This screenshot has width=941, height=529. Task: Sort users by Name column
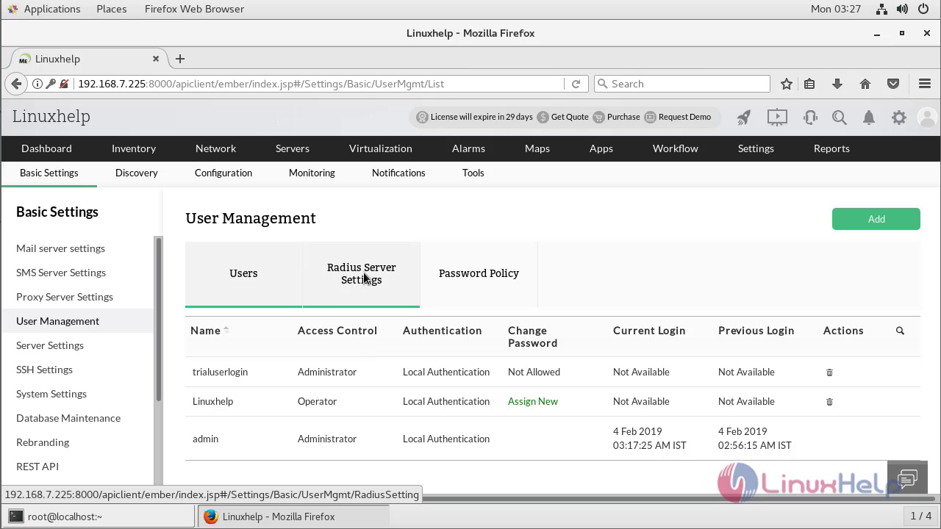[210, 331]
